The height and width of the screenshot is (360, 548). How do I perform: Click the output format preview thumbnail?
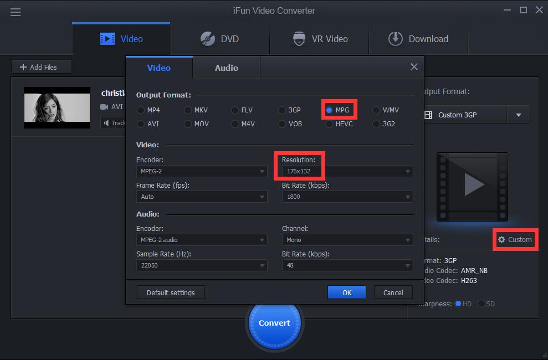tap(472, 187)
